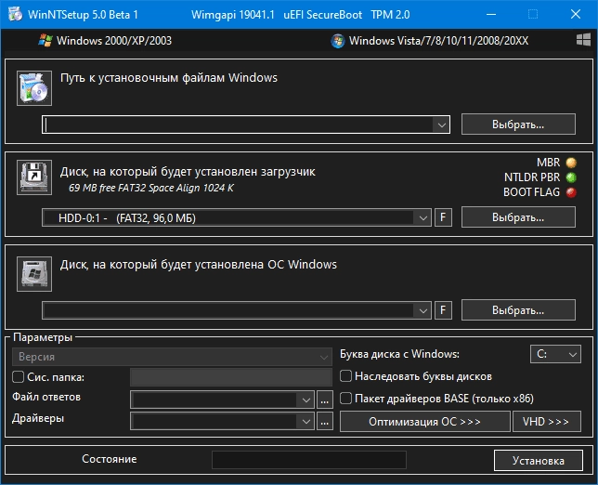598x485 pixels.
Task: Click Выбрать for boot drive
Action: (518, 217)
